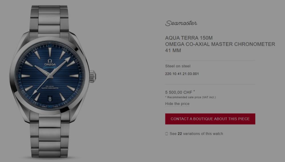Click the Aqua Terra 150M title
The width and height of the screenshot is (285, 162).
click(x=189, y=38)
